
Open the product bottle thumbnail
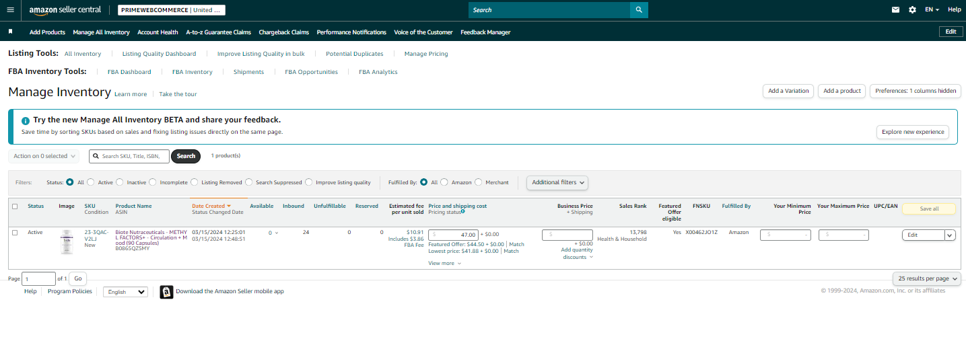66,241
